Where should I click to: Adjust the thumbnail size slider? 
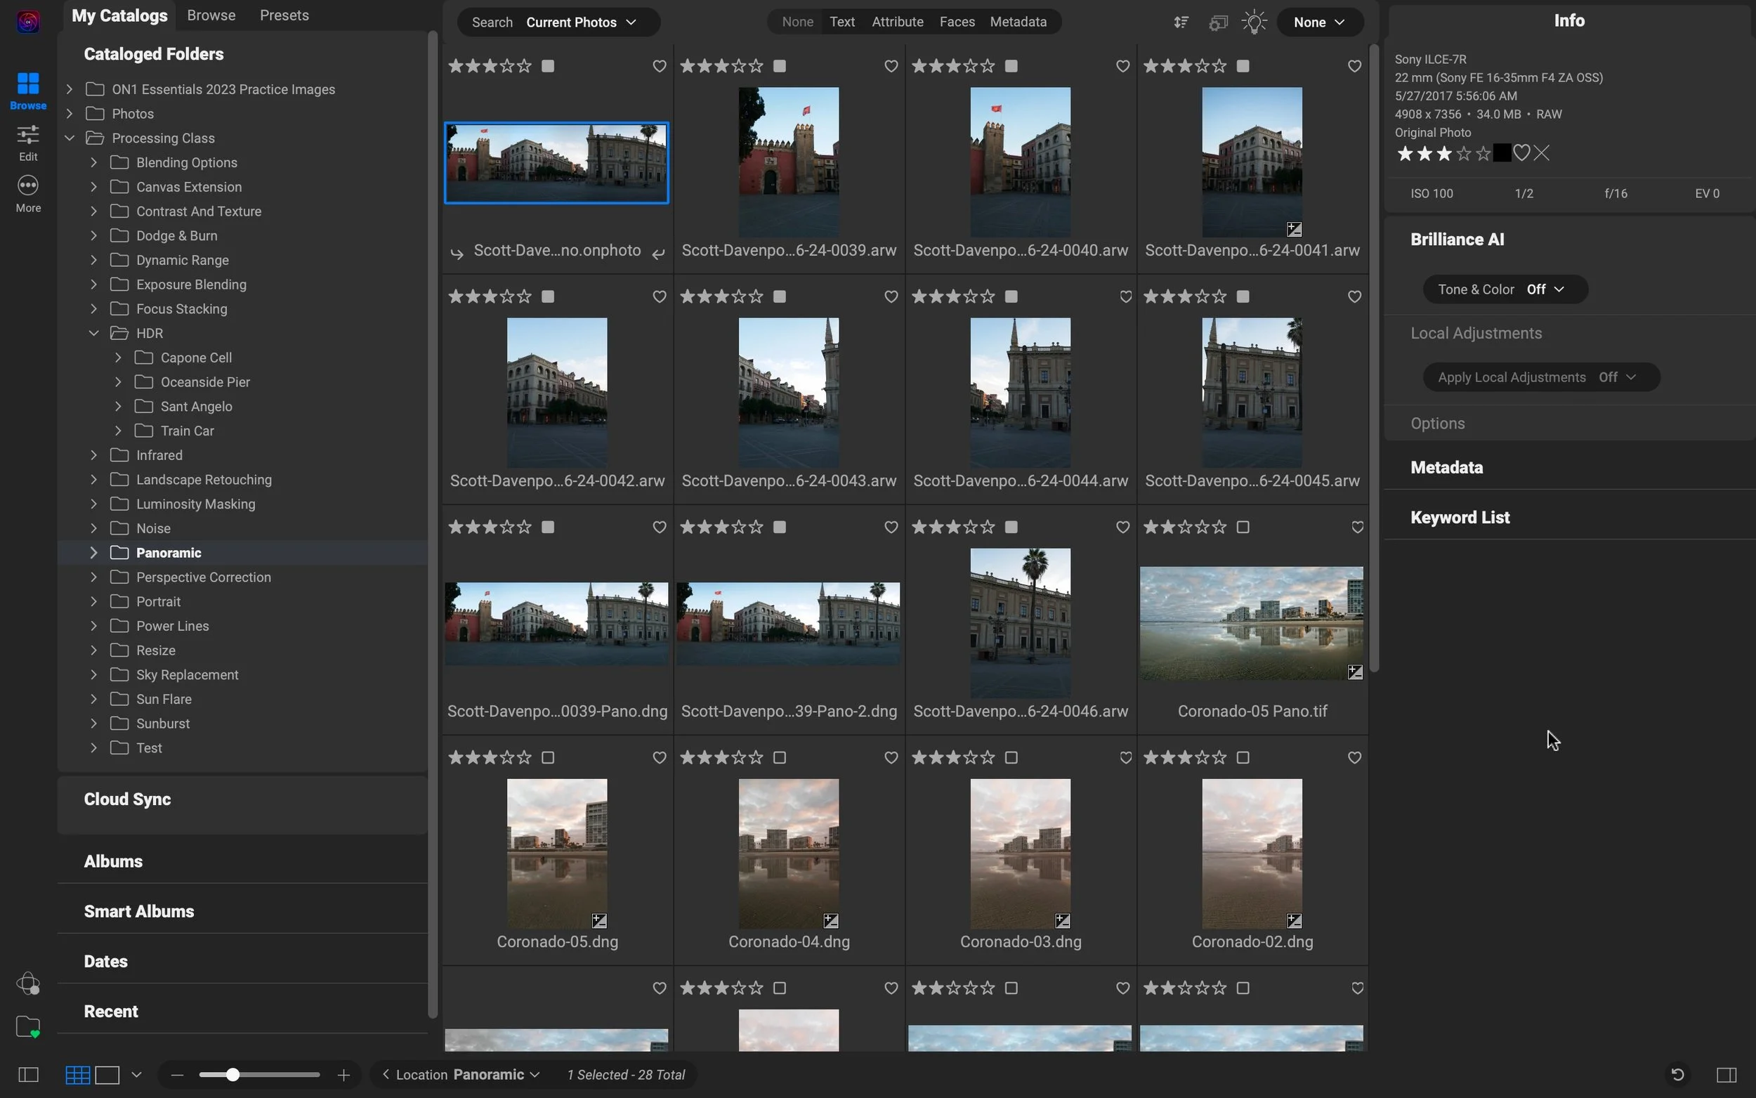click(x=259, y=1075)
